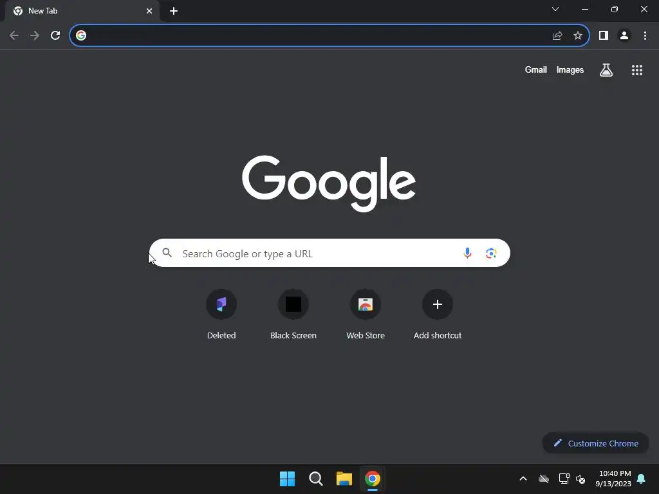This screenshot has width=659, height=494.
Task: Reload the page
Action: click(55, 36)
